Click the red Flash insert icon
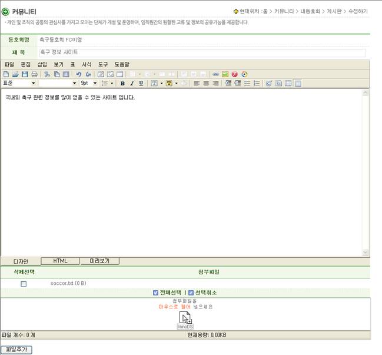 pyautogui.click(x=234, y=74)
